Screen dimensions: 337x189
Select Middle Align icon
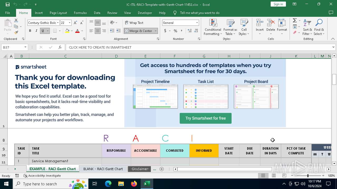click(98, 23)
